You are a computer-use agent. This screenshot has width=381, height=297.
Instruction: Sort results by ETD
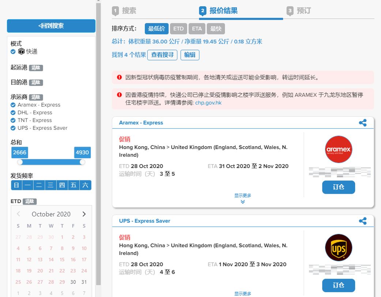pos(178,29)
